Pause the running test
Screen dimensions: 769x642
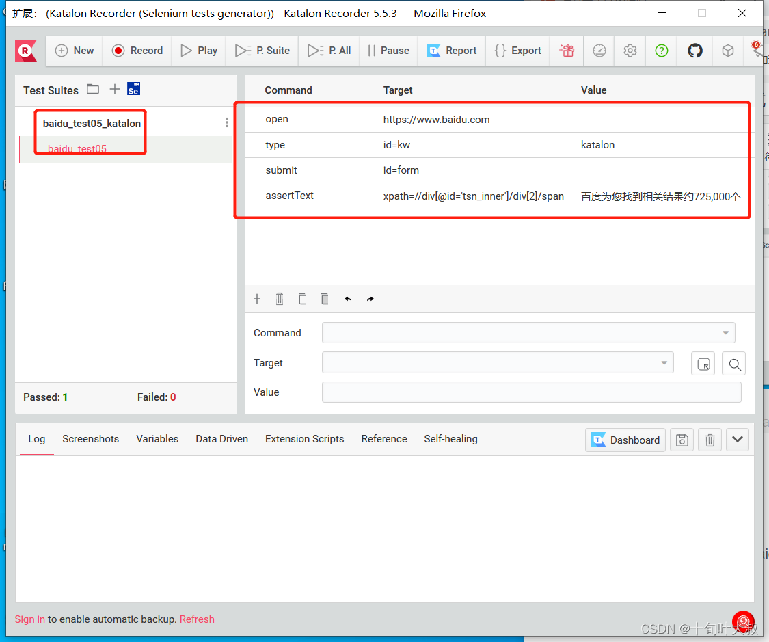[388, 51]
